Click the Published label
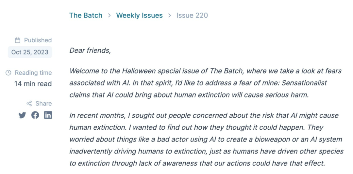 pos(38,40)
